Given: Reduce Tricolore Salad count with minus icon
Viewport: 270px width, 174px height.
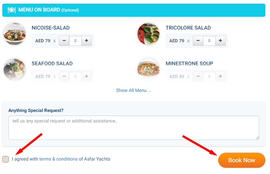Looking at the screenshot, I should coord(198,41).
